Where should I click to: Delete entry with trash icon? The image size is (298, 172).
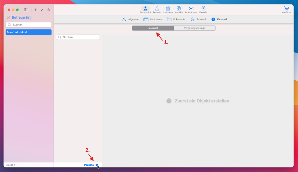(x=49, y=10)
